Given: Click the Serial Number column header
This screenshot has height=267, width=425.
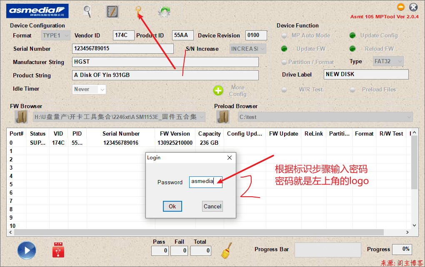Looking at the screenshot, I should click(x=121, y=133).
